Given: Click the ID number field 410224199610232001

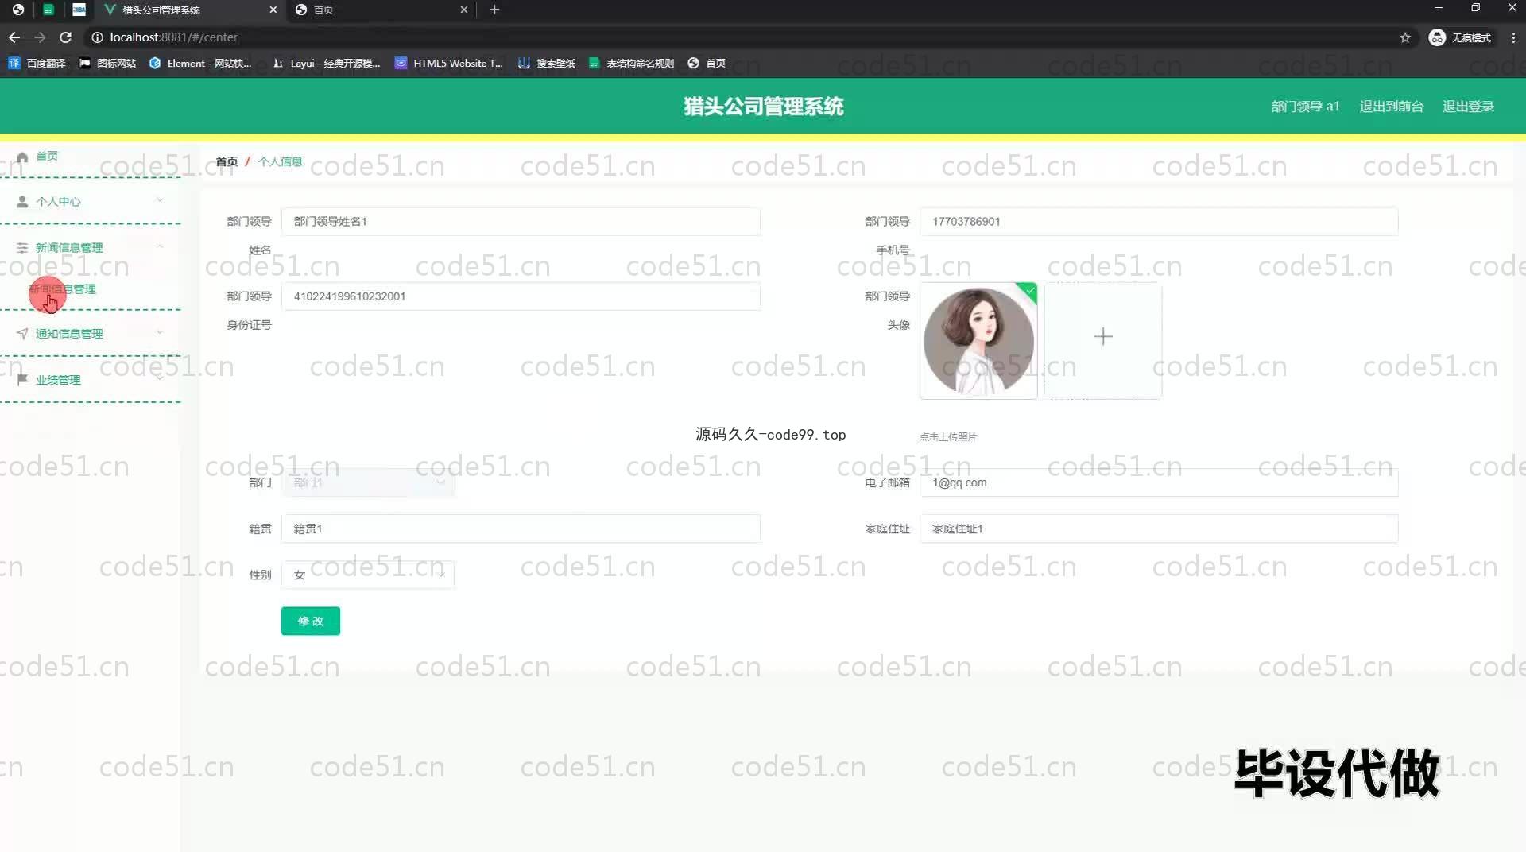Looking at the screenshot, I should (x=521, y=296).
